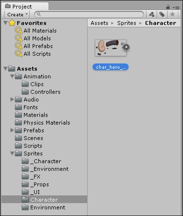Open the Create dropdown menu

(17, 15)
